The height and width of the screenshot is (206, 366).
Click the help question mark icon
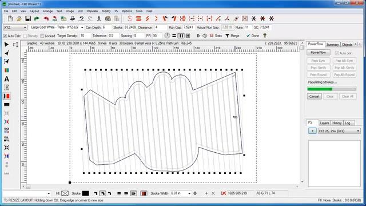pos(265,35)
